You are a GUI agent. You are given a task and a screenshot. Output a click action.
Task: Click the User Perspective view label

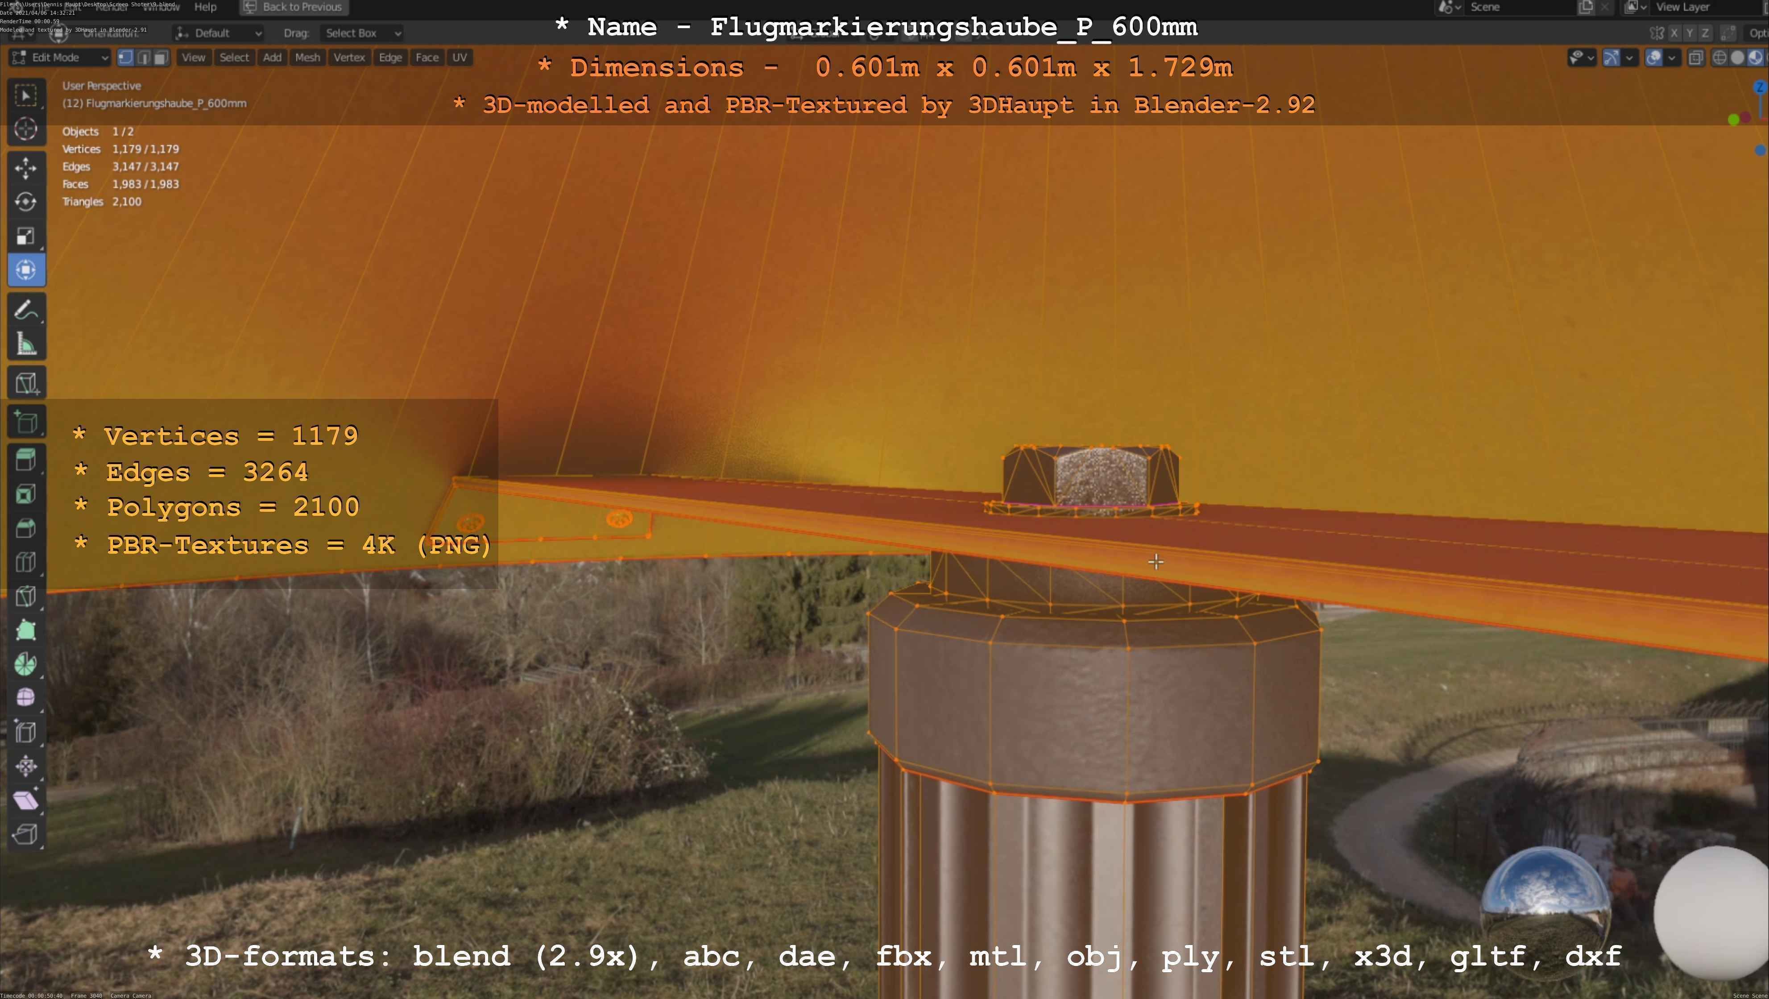(102, 86)
